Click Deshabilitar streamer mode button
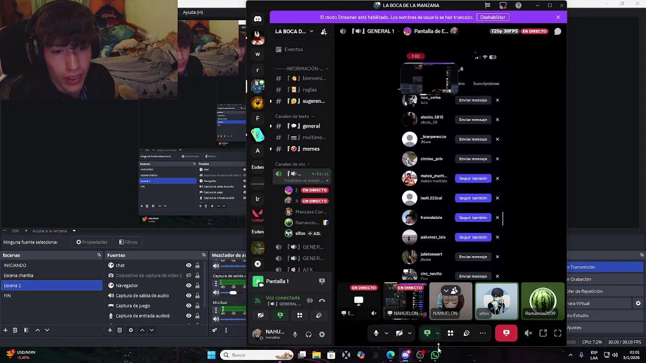Screen dimensions: 646x363 pos(493,17)
